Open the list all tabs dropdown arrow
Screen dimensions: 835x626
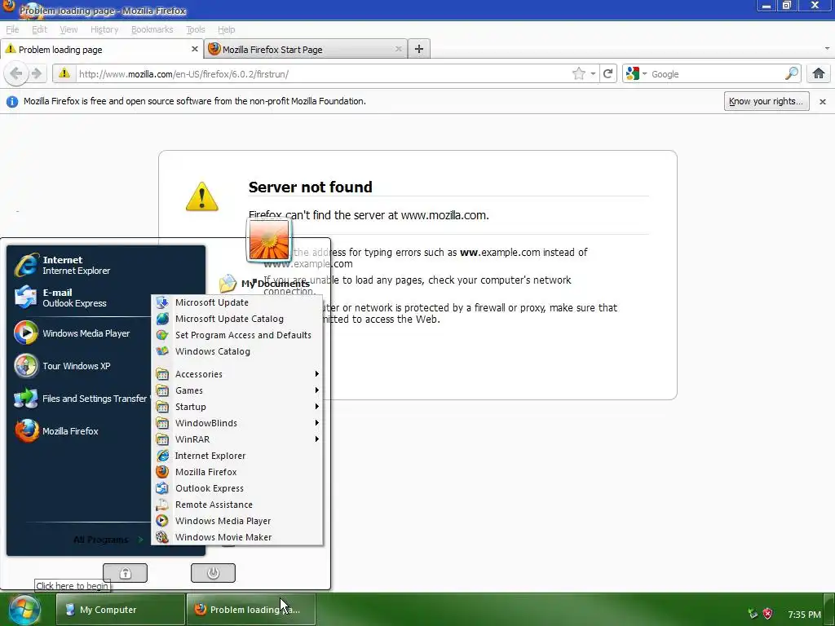pos(827,48)
